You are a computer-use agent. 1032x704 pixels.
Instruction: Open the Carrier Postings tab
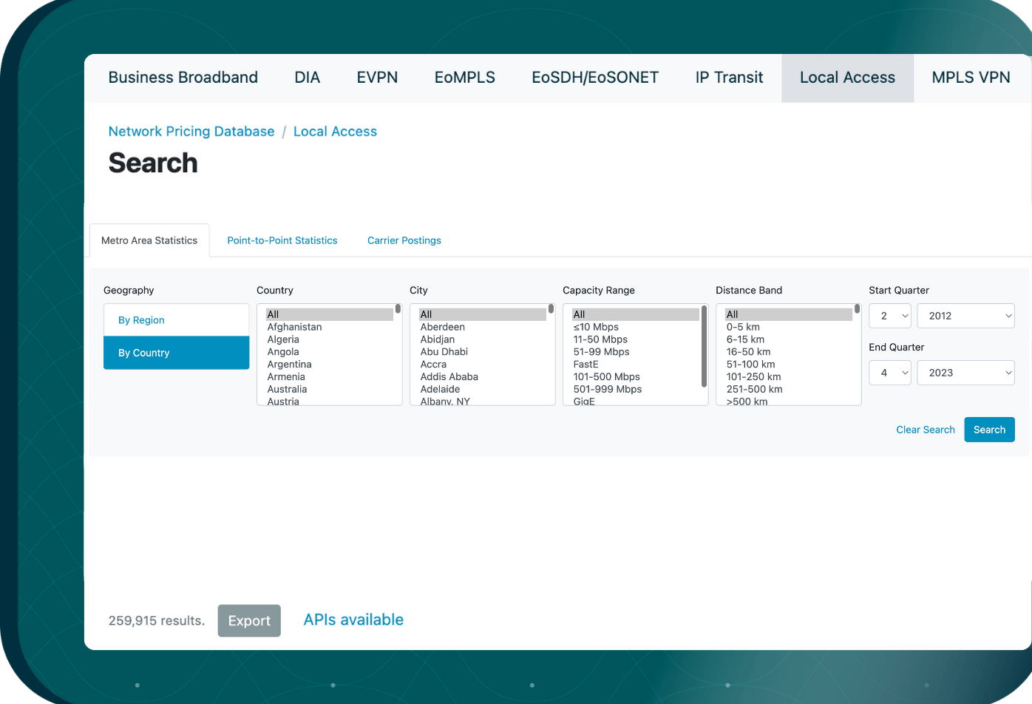tap(404, 240)
